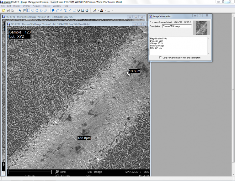Viewport: 235px width, 181px height.
Task: Open the Overlay menu
Action: tap(27, 6)
